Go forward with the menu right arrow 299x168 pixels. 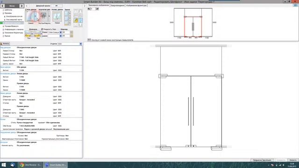pyautogui.click(x=21, y=6)
